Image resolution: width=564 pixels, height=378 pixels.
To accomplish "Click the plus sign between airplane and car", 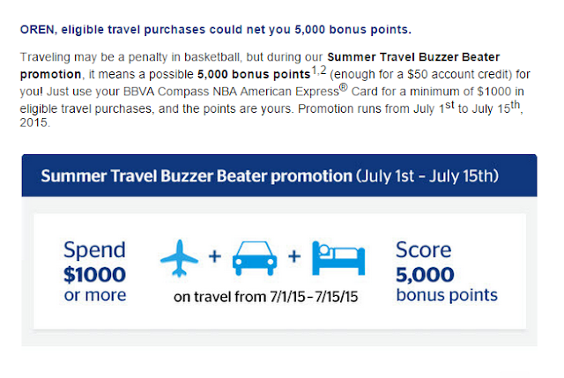I will pos(215,256).
